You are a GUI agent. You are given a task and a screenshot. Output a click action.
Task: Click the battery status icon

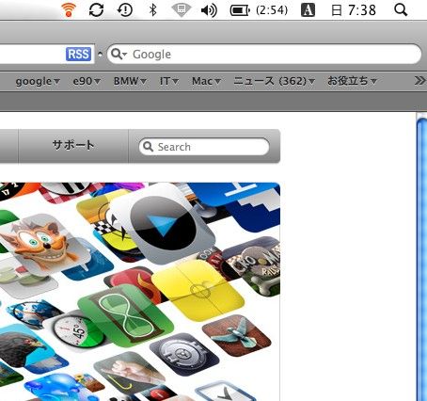[x=240, y=10]
